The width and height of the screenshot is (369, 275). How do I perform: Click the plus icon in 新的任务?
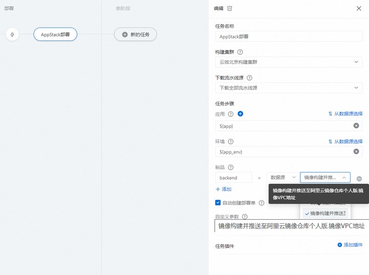pos(125,35)
